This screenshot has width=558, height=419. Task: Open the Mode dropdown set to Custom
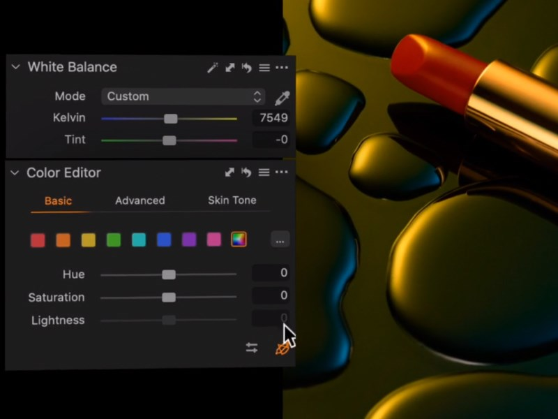(x=183, y=96)
